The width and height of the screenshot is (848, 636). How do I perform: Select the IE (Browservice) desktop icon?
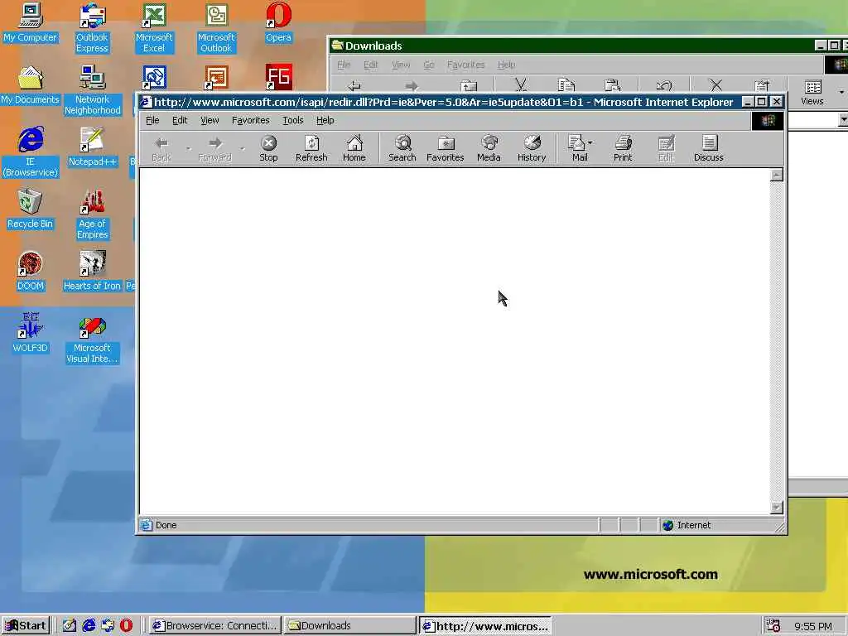pyautogui.click(x=31, y=152)
